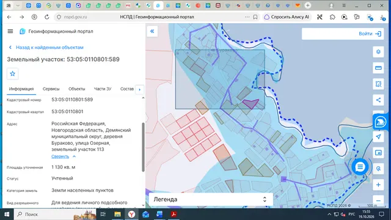This screenshot has width=391, height=220.
Task: Open the Объекты tab
Action: point(77,89)
